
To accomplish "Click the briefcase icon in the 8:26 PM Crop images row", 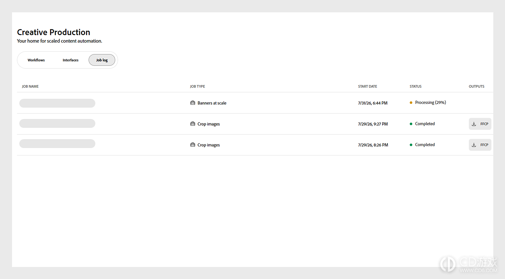I will click(193, 145).
